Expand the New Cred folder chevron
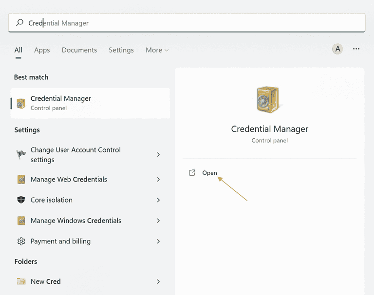 point(158,281)
